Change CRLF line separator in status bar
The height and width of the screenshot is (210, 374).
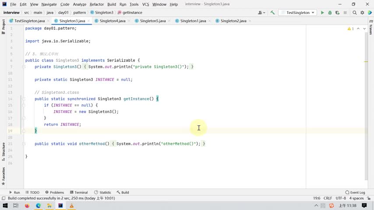click(x=328, y=198)
